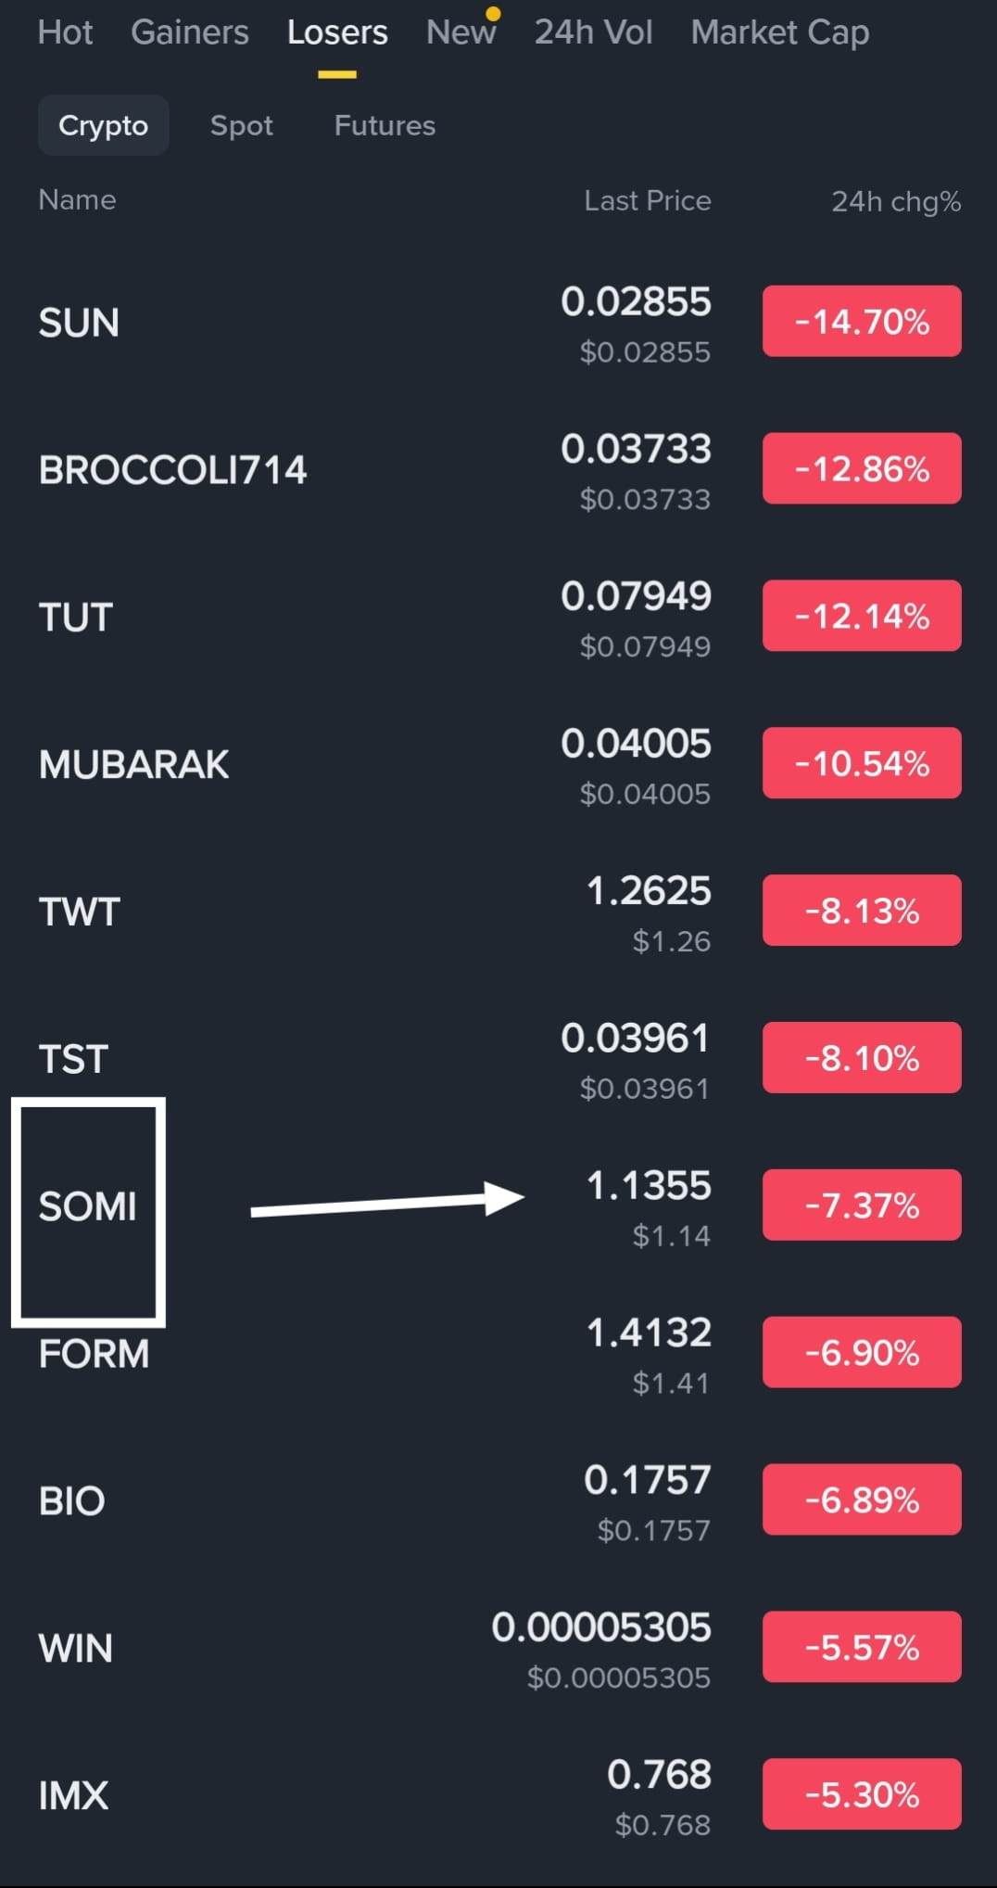Screen dimensions: 997x1888
Task: Click the -12.86% BROCCOLI714 change badge
Action: [x=862, y=469]
